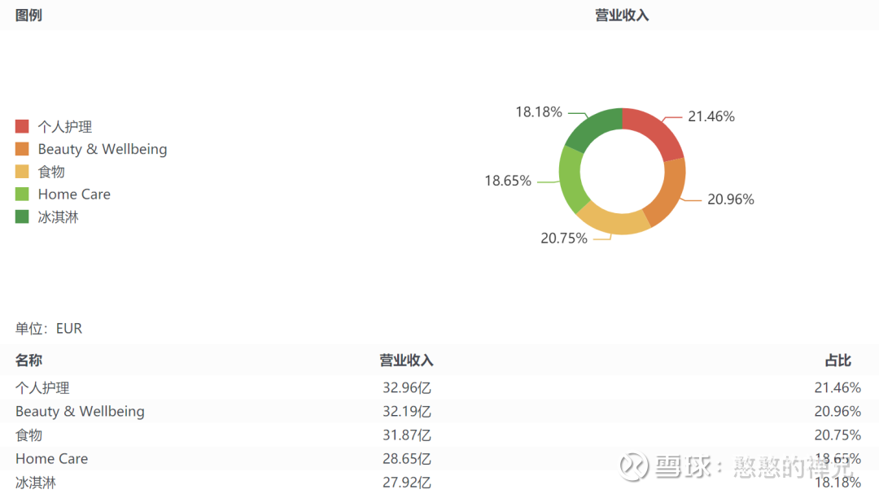Click the dark green 冰淇淋 legend swatch
The image size is (879, 494).
point(22,216)
